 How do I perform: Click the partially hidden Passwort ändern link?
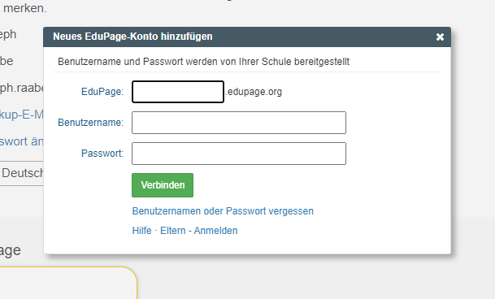click(x=21, y=141)
